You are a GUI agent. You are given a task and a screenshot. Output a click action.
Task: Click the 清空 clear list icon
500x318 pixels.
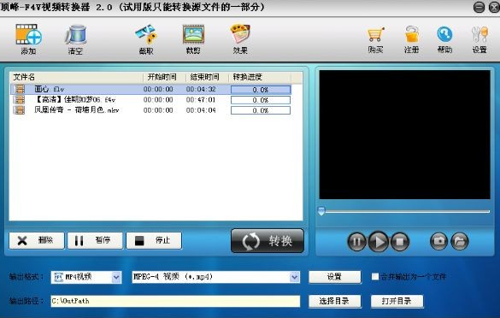pyautogui.click(x=75, y=34)
